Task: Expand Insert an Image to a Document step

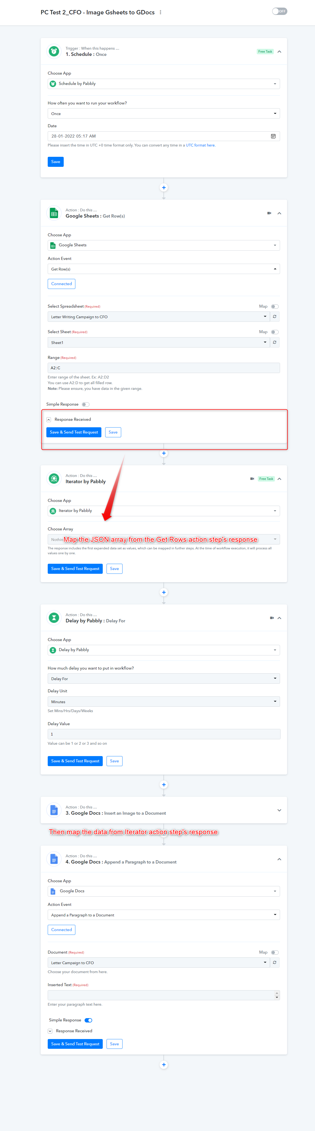Action: [x=279, y=811]
